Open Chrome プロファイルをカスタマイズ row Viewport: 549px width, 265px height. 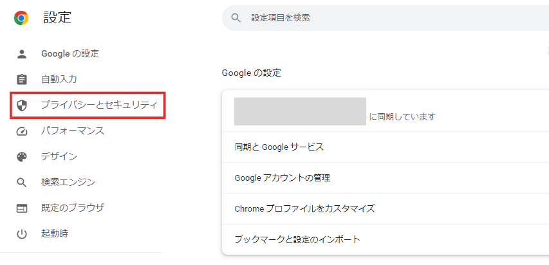point(385,208)
